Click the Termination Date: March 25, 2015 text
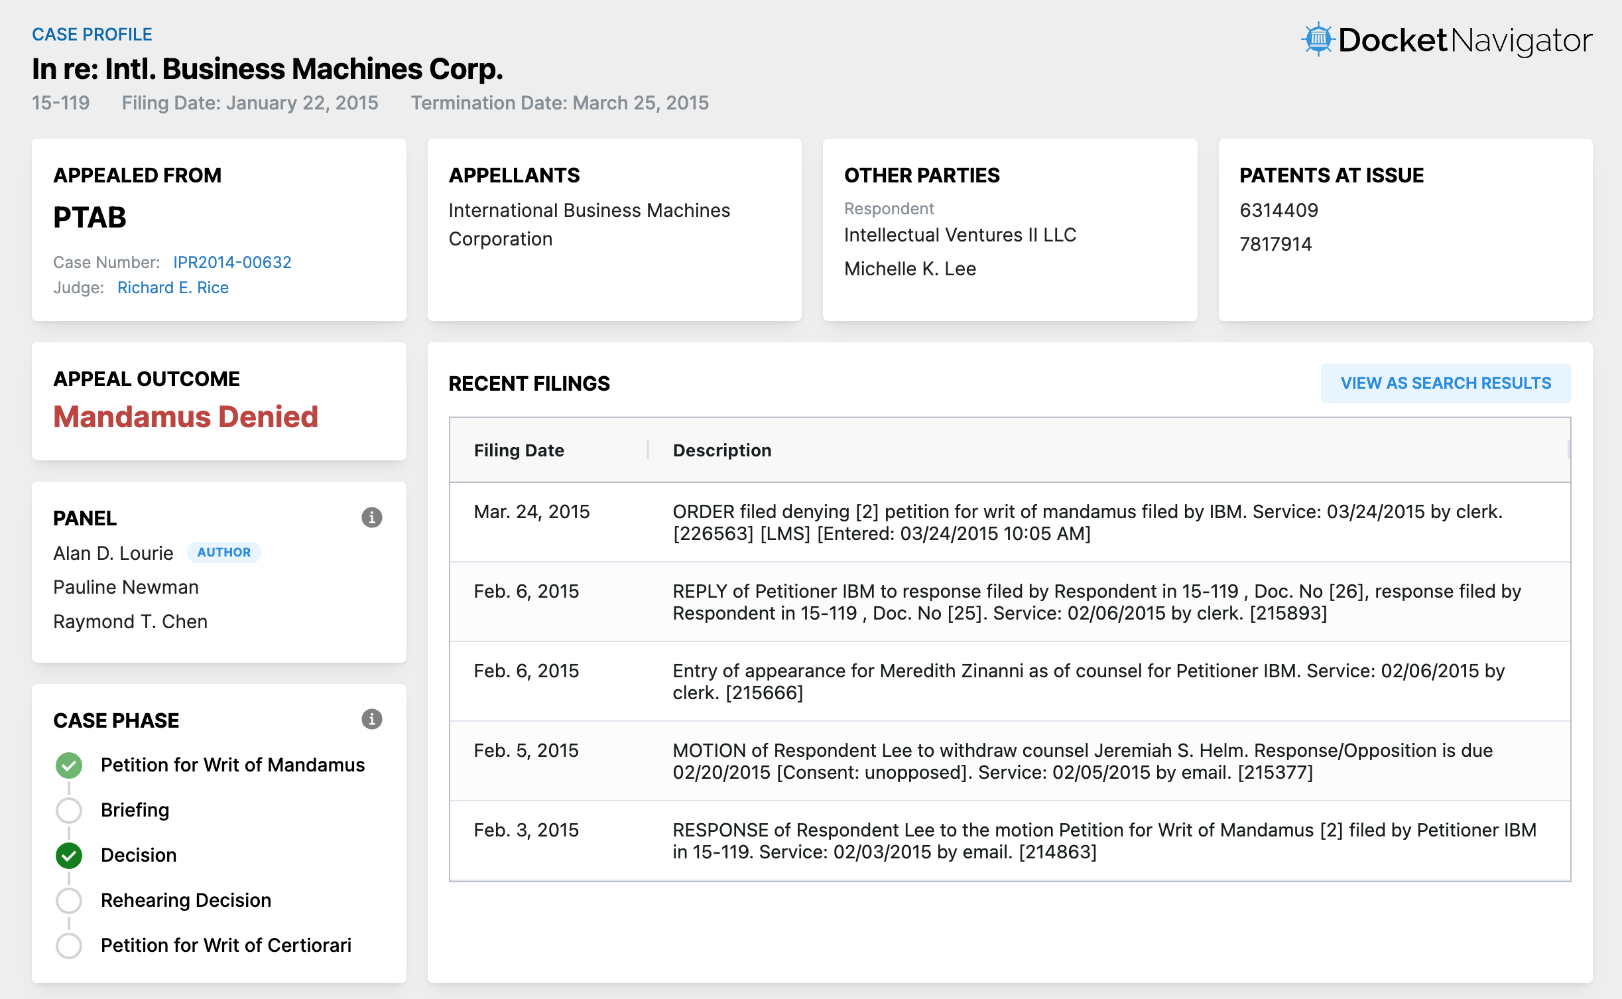Screen dimensions: 1622x999 pos(560,103)
